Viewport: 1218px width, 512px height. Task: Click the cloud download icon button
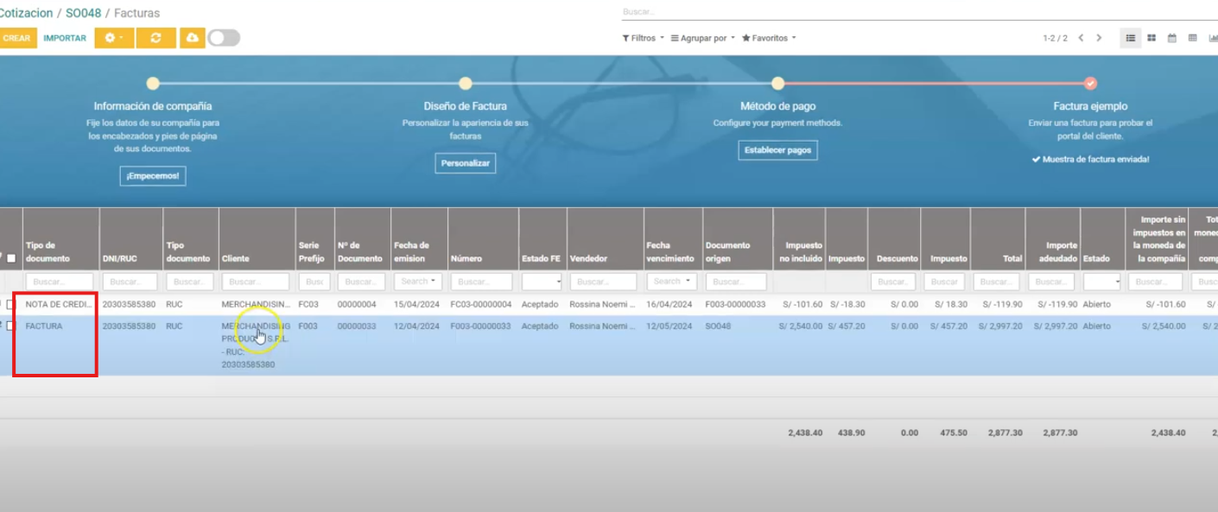click(x=192, y=38)
